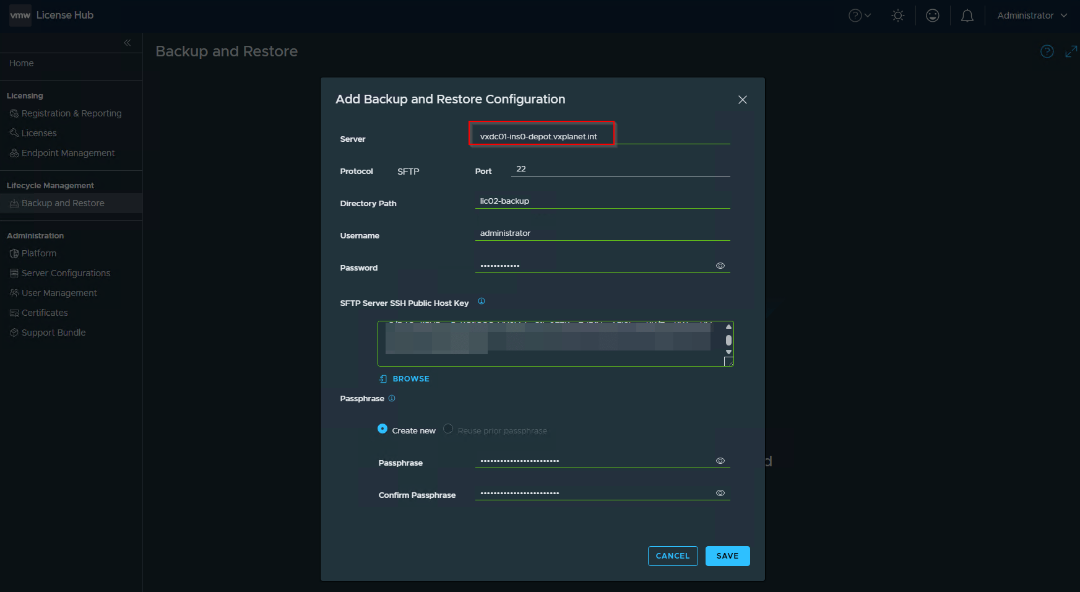This screenshot has width=1080, height=592.
Task: Open Passphrase info tooltip icon
Action: [x=391, y=398]
